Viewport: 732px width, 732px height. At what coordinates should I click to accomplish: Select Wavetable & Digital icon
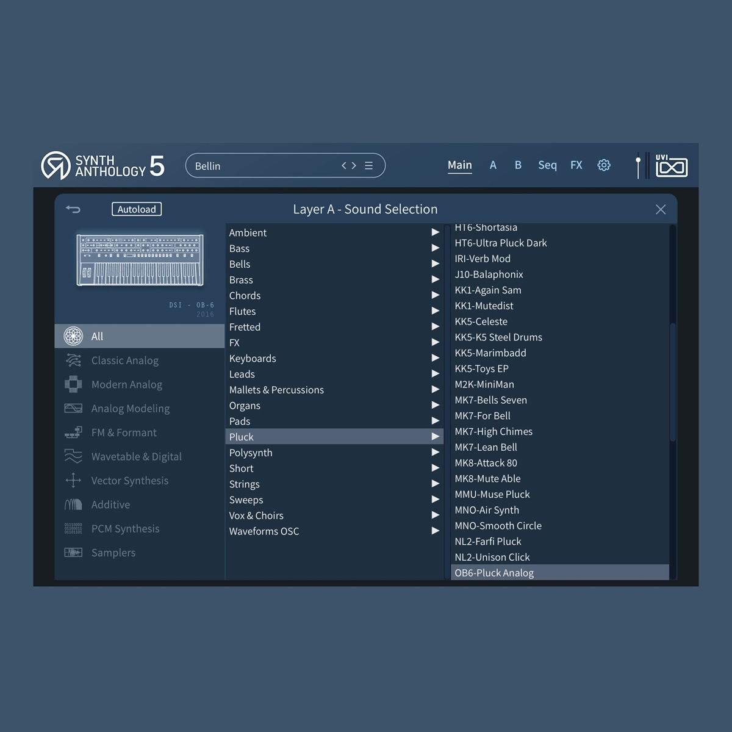[73, 456]
